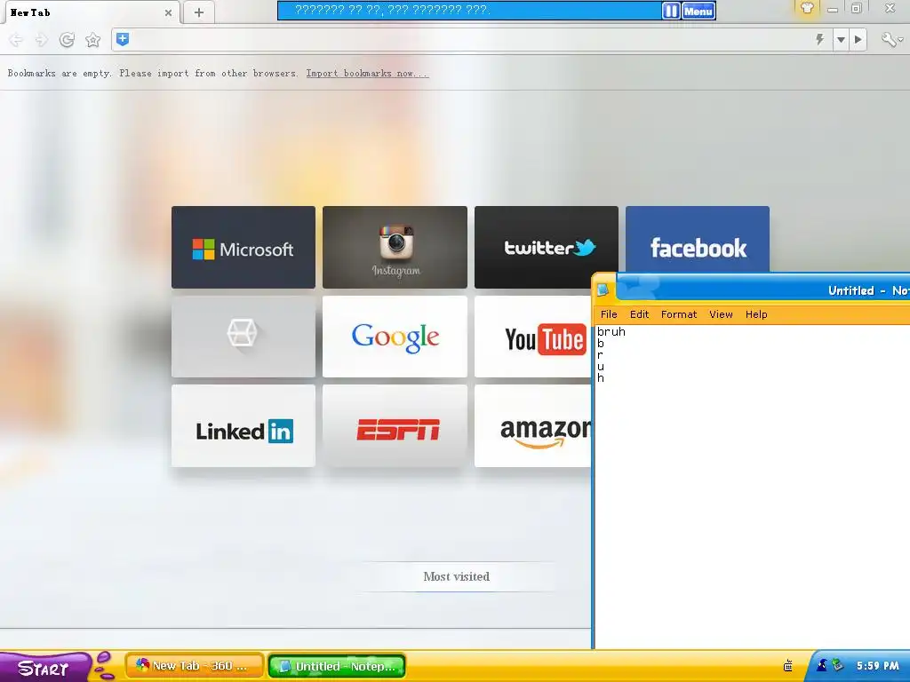Open the wrench tools menu
The height and width of the screenshot is (682, 910).
point(891,39)
